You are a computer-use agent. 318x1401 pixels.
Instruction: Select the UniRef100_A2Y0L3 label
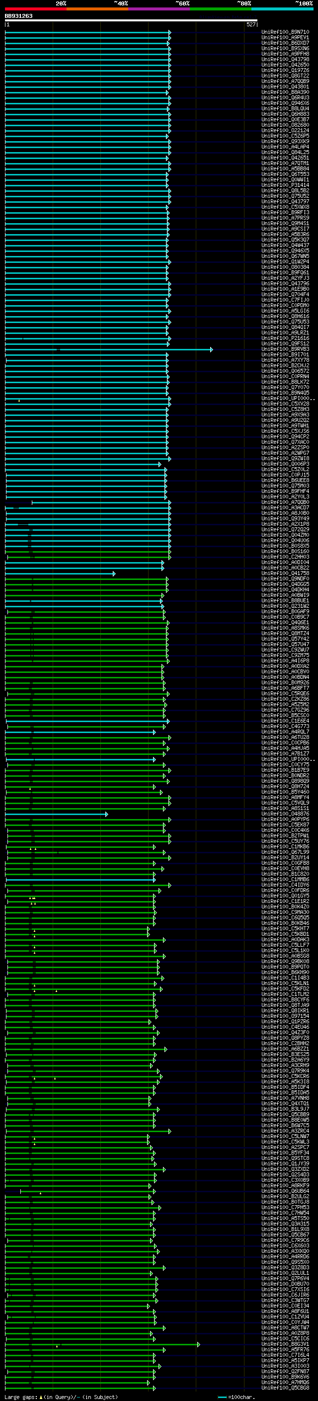(x=285, y=496)
